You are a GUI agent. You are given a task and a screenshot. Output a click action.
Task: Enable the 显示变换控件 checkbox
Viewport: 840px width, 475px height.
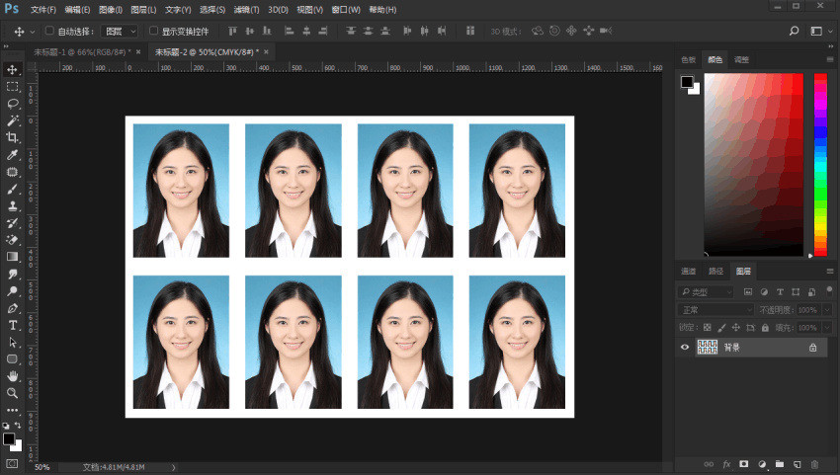pos(153,32)
